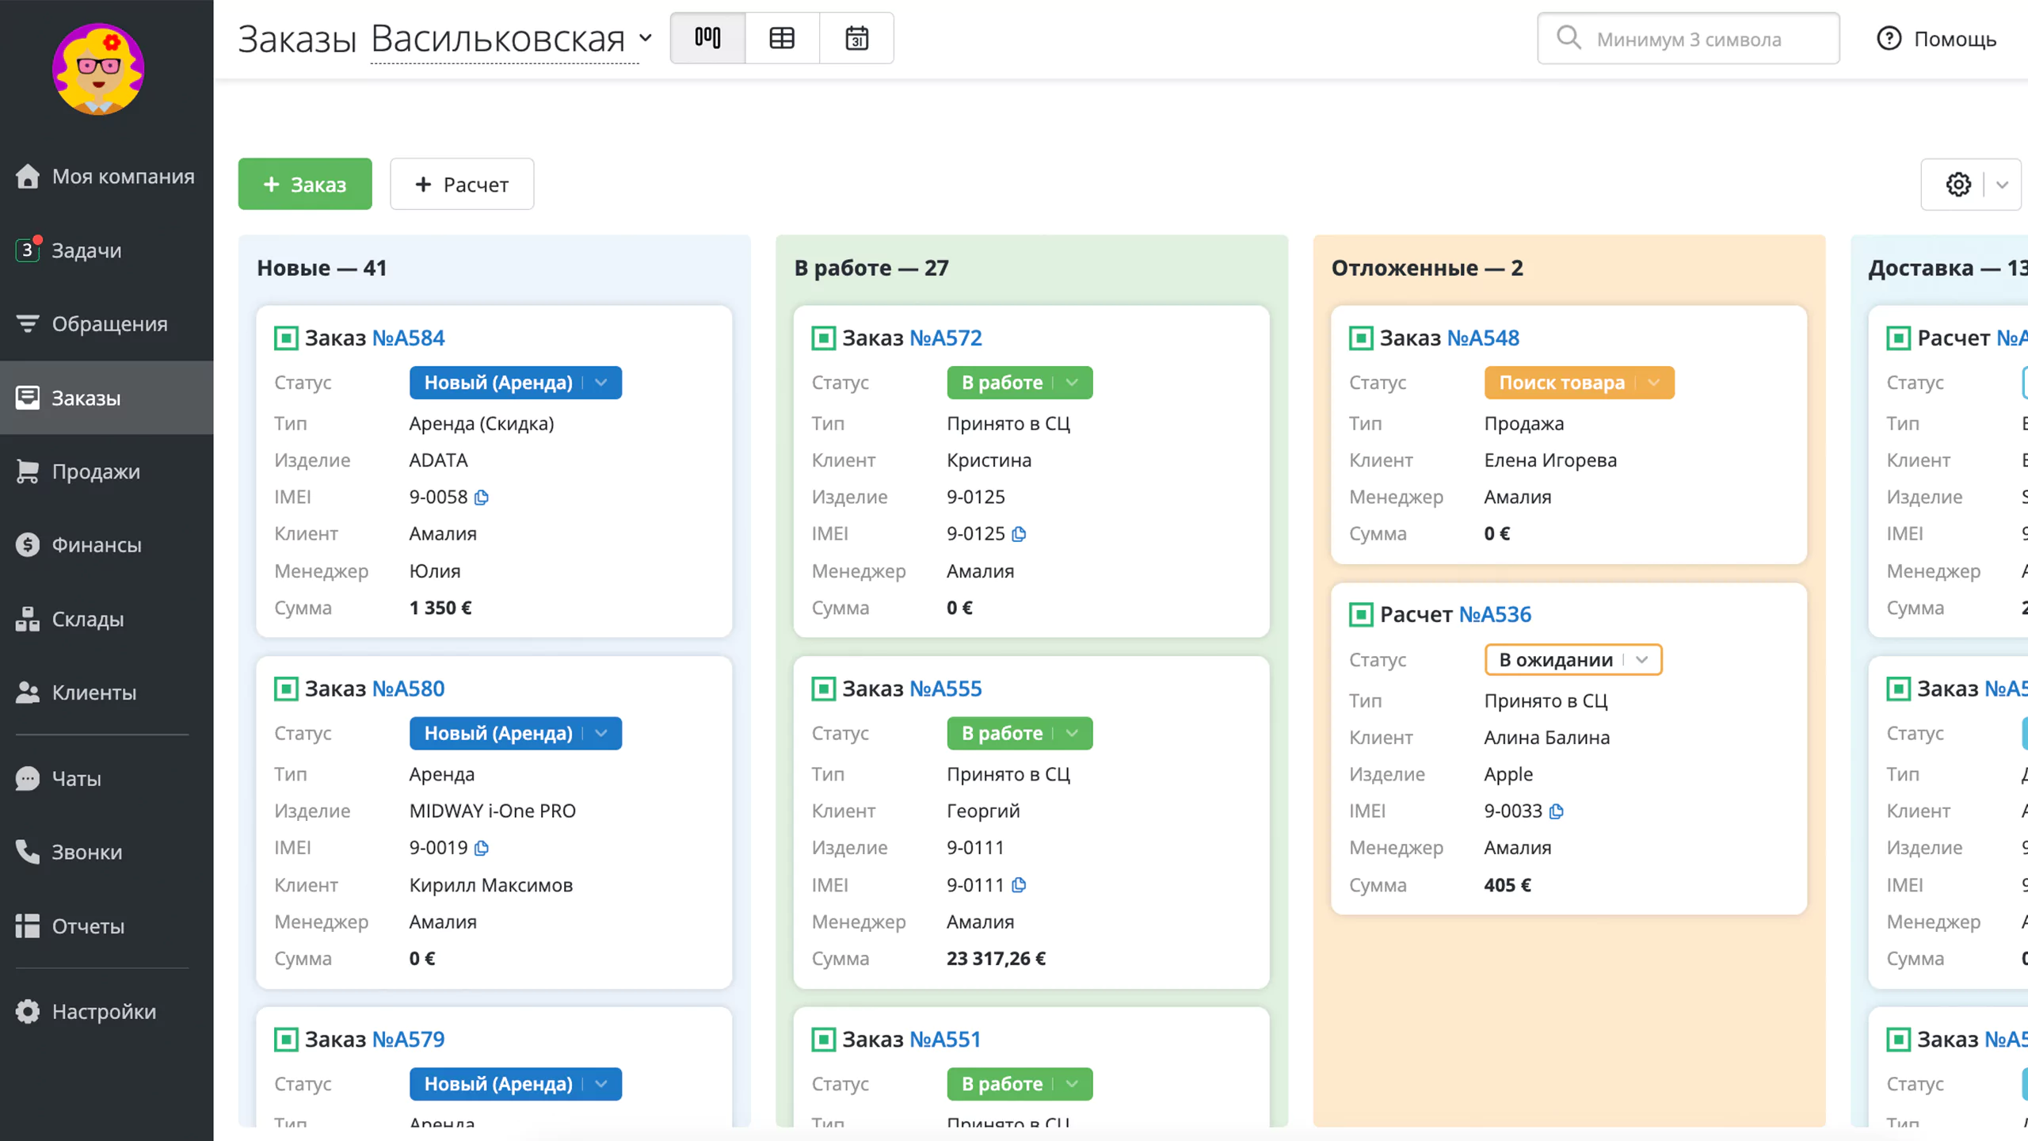The image size is (2028, 1141).
Task: Click client name Елена Игорева
Action: [1550, 460]
